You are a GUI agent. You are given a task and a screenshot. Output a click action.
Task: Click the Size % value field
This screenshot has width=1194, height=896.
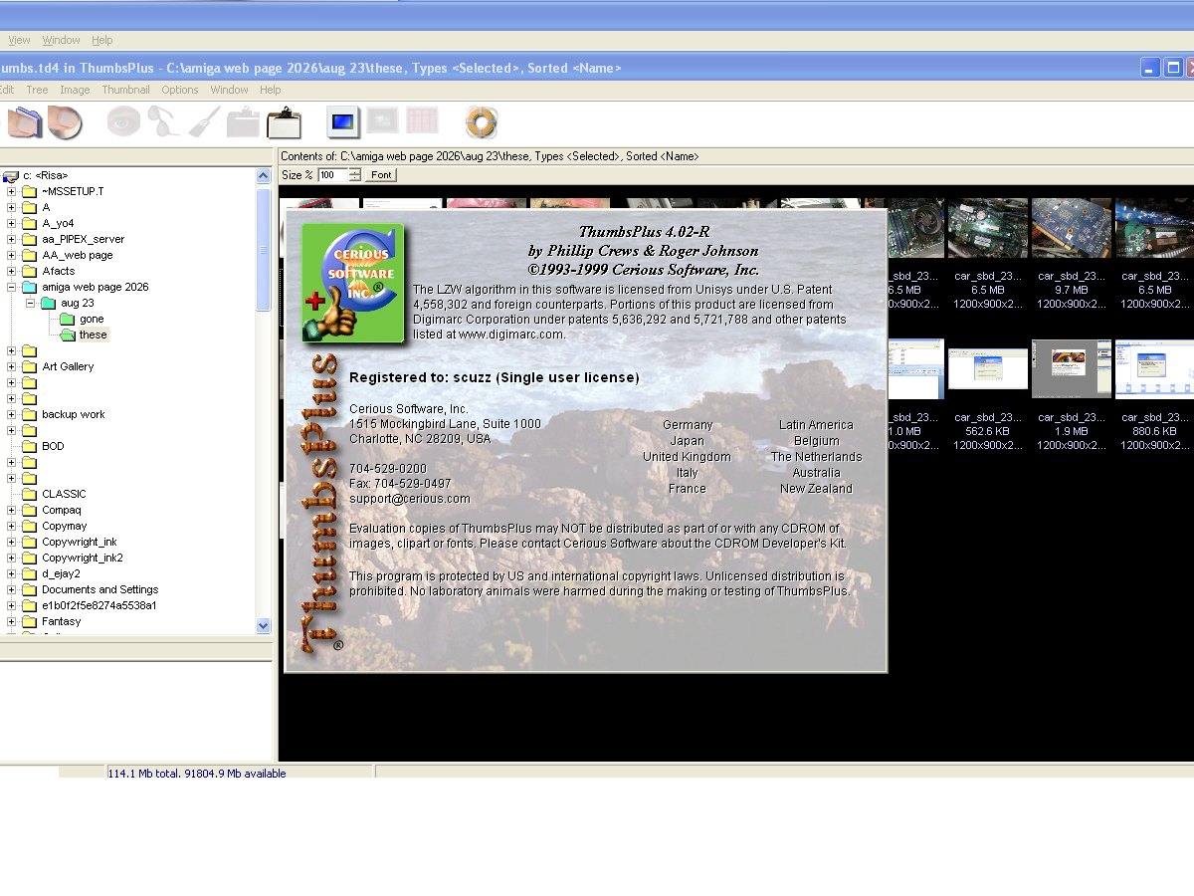click(332, 175)
